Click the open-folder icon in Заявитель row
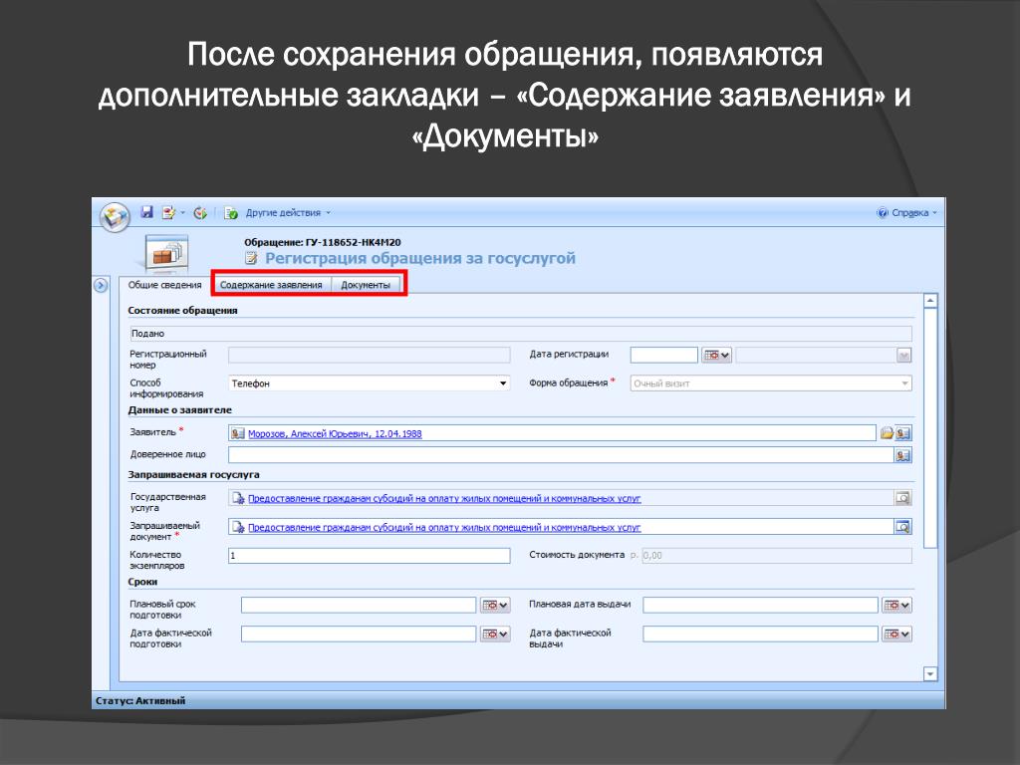 886,433
